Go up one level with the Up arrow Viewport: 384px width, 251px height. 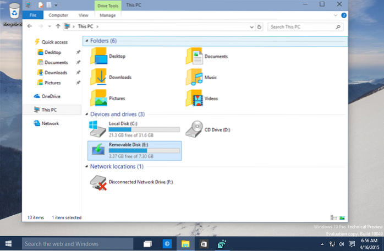[x=58, y=26]
